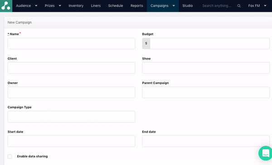The image size is (272, 165).
Task: Open the chat support bubble
Action: 265,153
